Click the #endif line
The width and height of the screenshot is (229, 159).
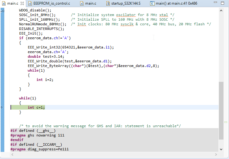(x=17, y=140)
